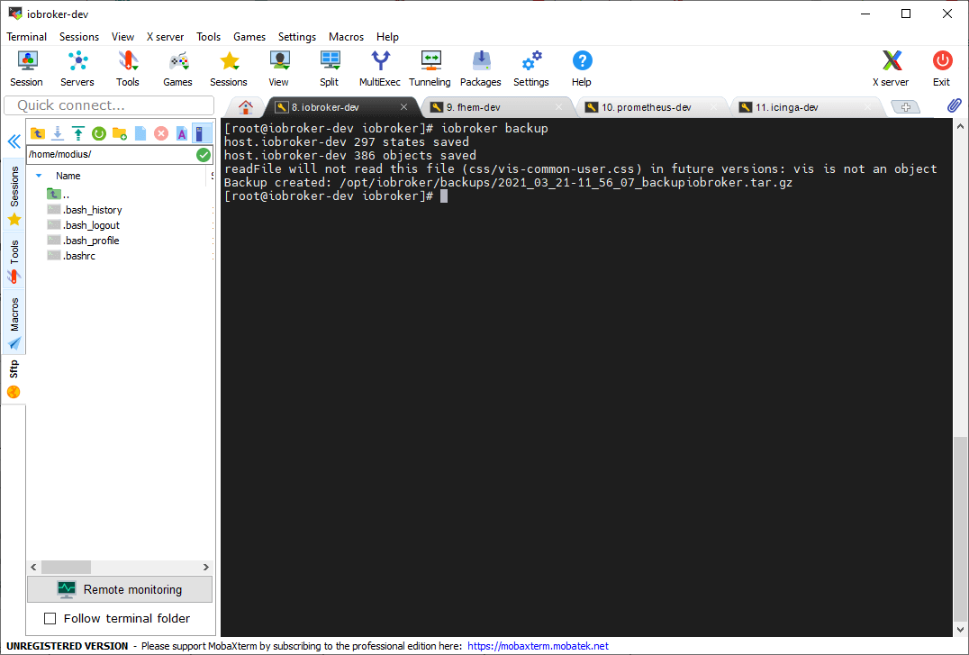Image resolution: width=969 pixels, height=655 pixels.
Task: Open the home tab icon
Action: pos(246,107)
